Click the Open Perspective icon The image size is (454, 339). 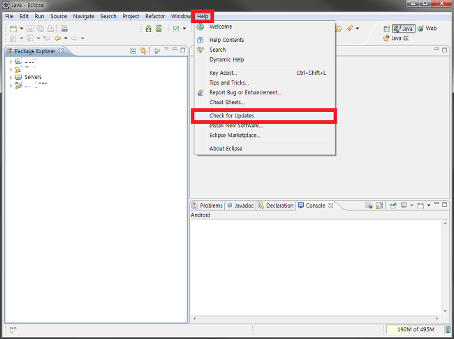point(387,29)
